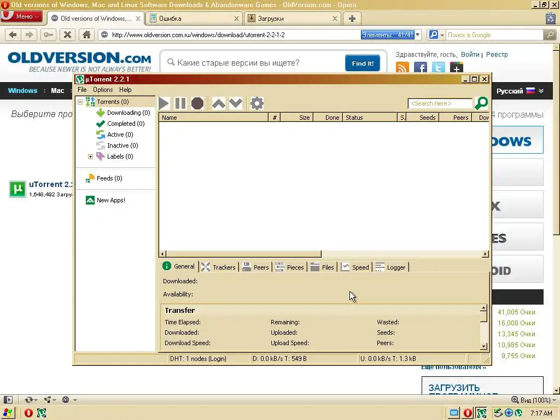Image resolution: width=560 pixels, height=420 pixels.
Task: Switch to the General tab
Action: 179,266
